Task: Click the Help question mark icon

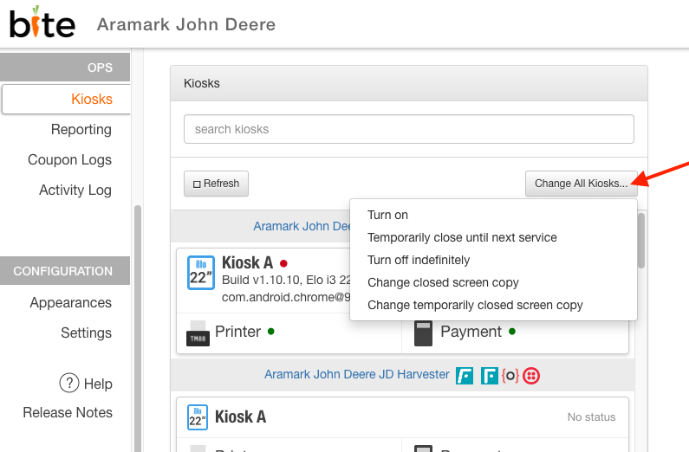Action: 69,383
